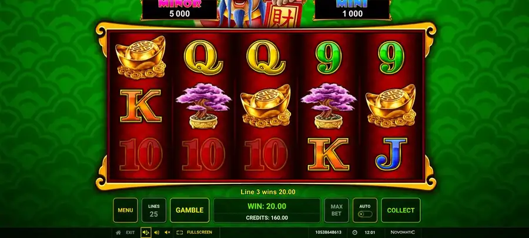
Task: Click gold ingot symbol on first reel
Action: [140, 58]
